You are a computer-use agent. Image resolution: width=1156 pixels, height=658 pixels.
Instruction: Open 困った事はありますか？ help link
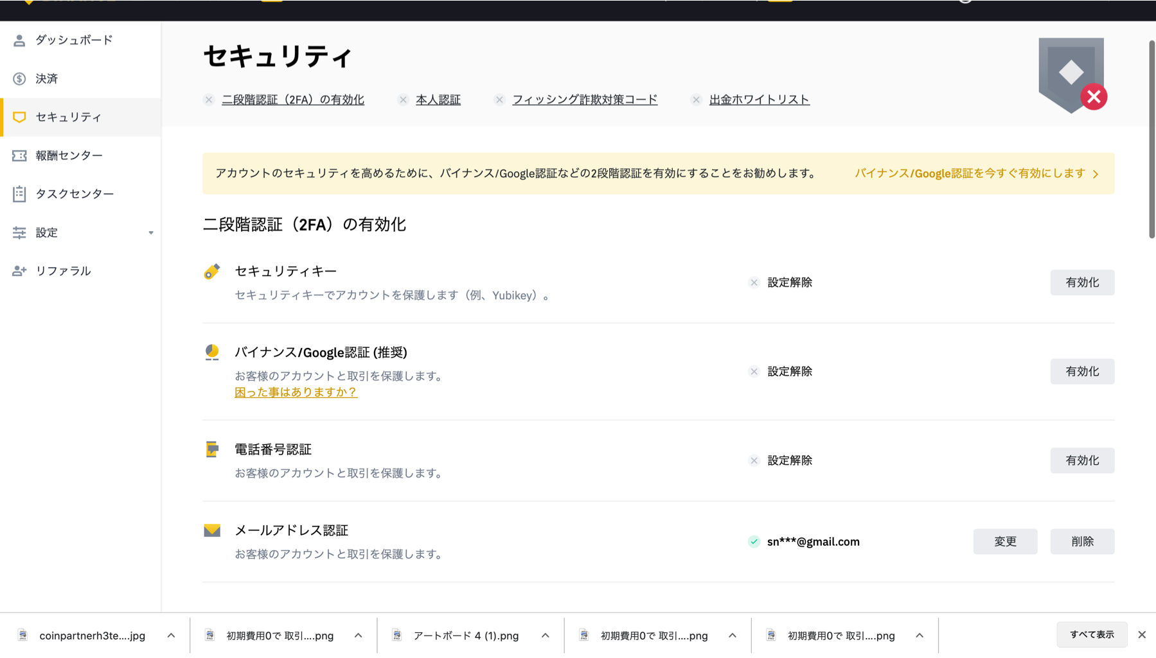point(296,392)
